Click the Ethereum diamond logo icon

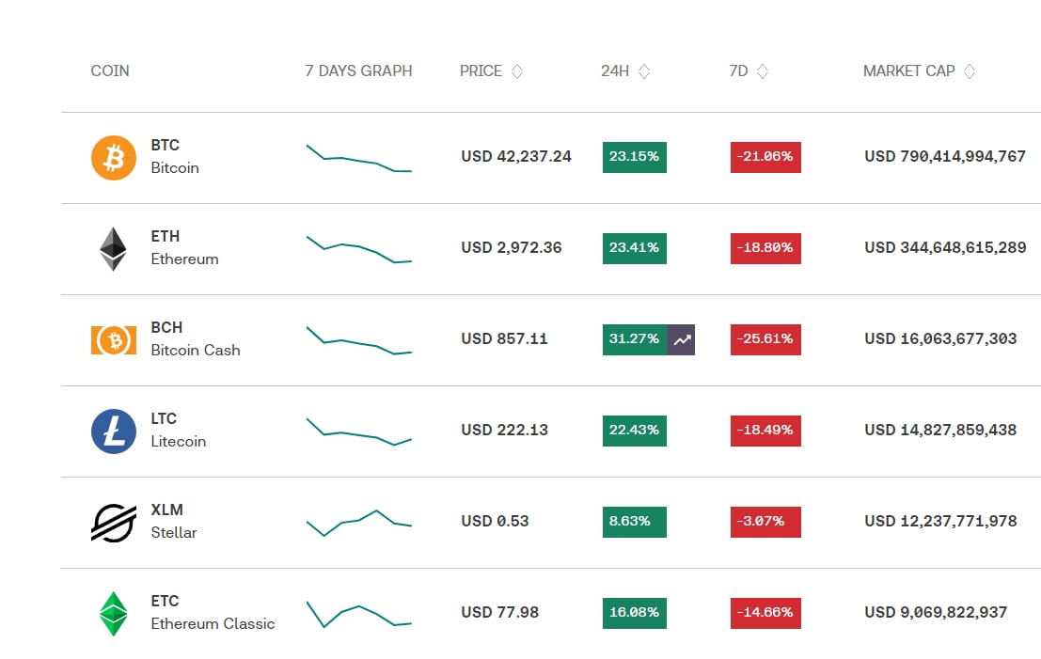click(113, 249)
